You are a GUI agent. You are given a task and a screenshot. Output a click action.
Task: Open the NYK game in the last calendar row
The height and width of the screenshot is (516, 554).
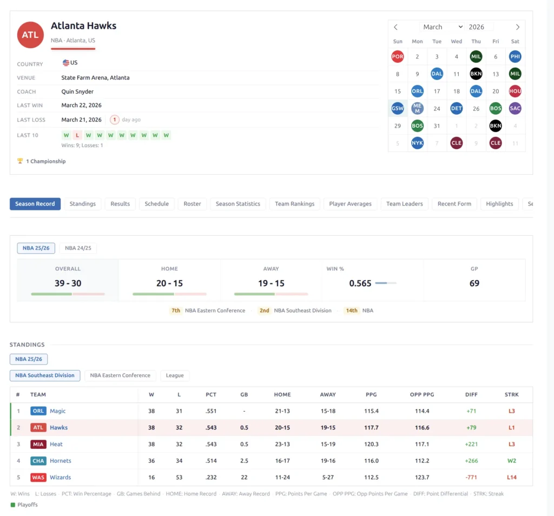417,143
